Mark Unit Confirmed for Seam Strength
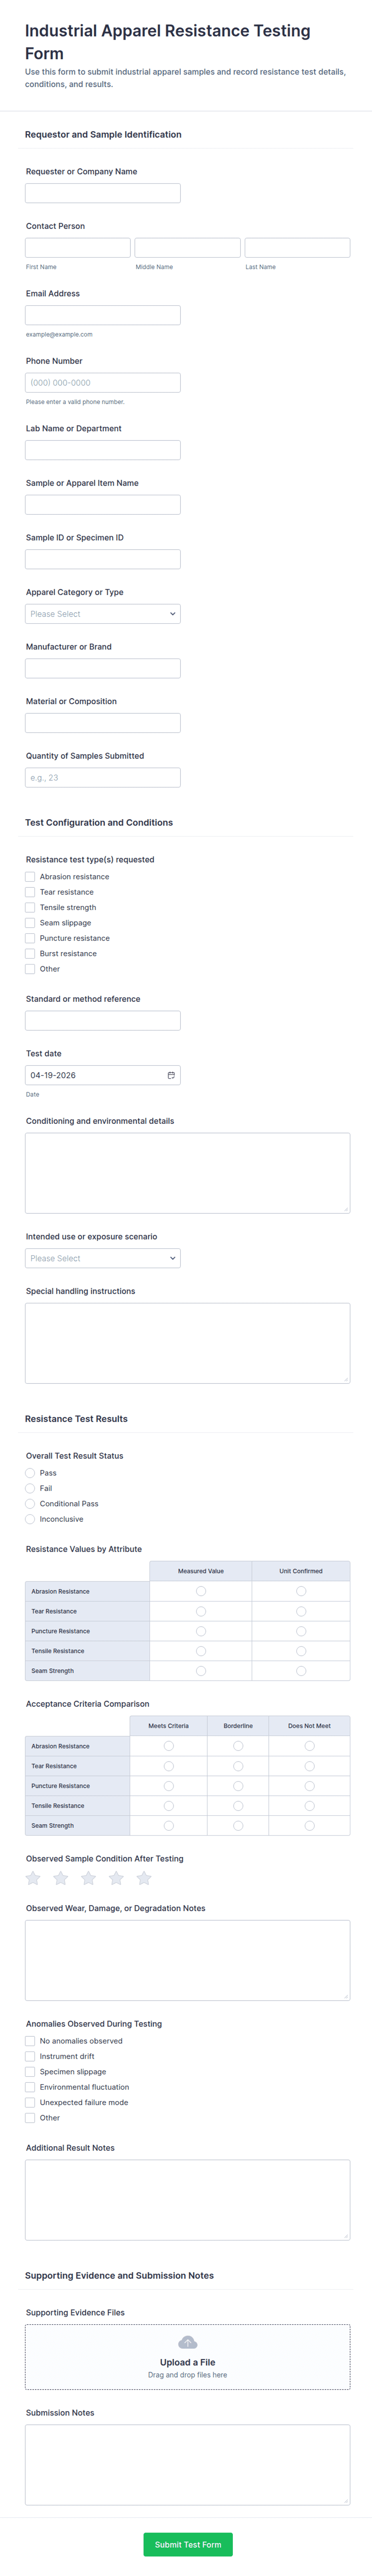Viewport: 372px width, 2576px height. click(x=301, y=1671)
